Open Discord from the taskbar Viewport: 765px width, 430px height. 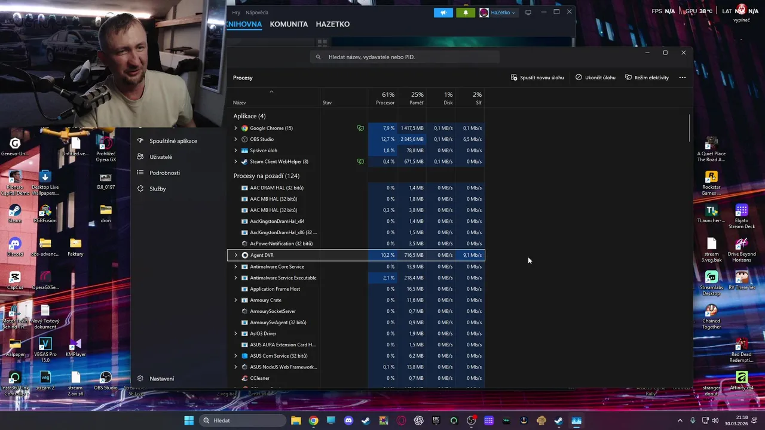point(349,420)
